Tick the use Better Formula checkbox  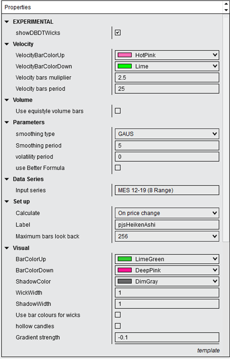[117, 168]
